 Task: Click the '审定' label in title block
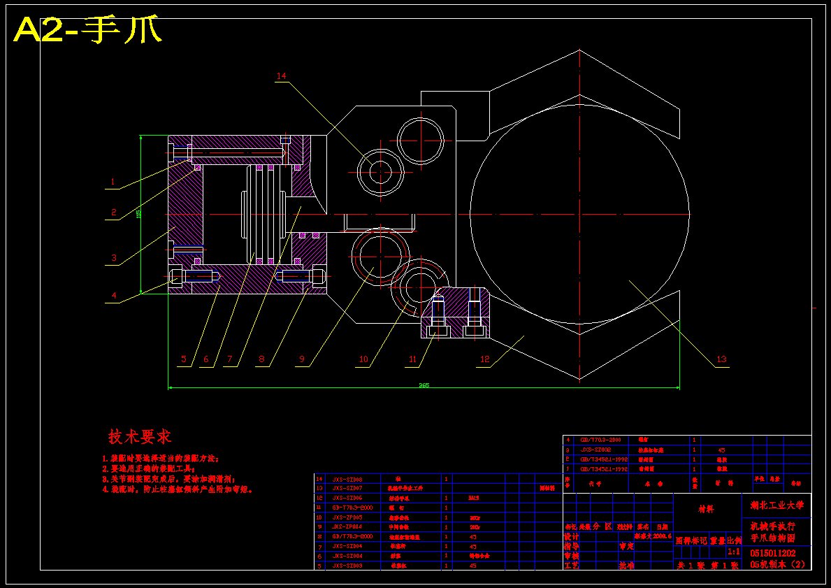626,546
